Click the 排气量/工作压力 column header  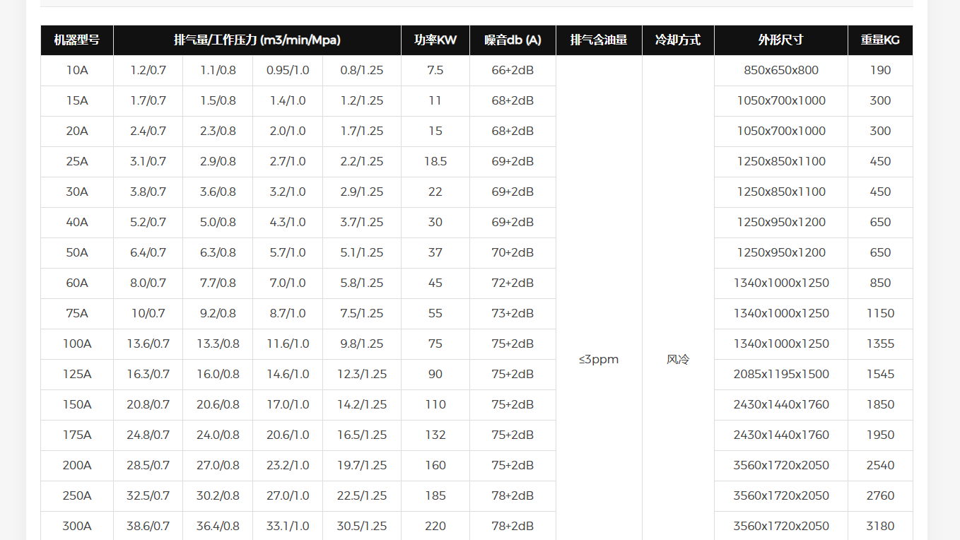pyautogui.click(x=257, y=40)
